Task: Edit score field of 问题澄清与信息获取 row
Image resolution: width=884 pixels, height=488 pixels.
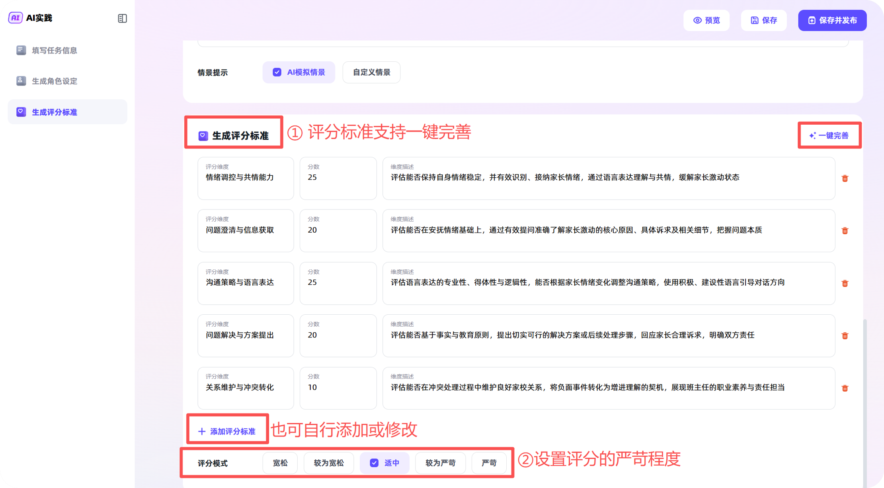Action: pos(338,231)
